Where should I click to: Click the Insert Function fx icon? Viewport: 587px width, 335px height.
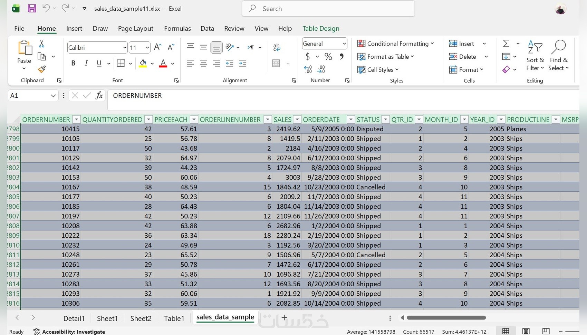tap(99, 96)
